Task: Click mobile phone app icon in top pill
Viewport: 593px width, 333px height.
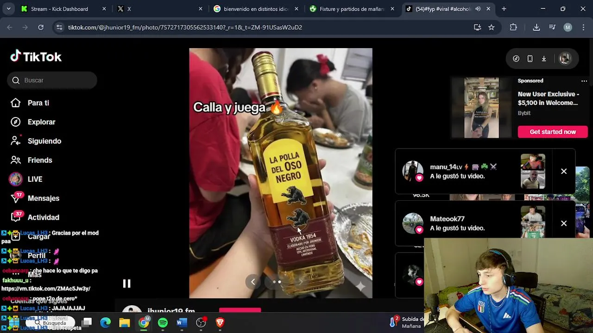Action: 530,59
